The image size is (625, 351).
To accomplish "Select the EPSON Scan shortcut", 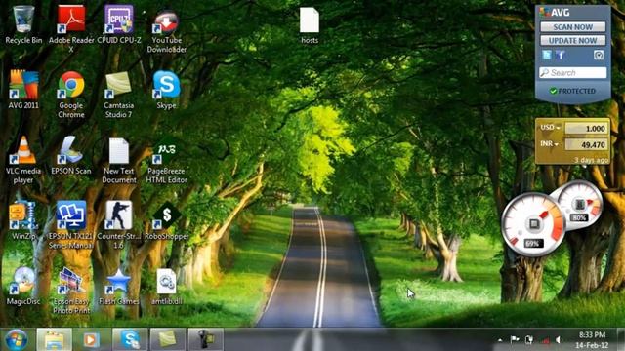I will click(71, 155).
